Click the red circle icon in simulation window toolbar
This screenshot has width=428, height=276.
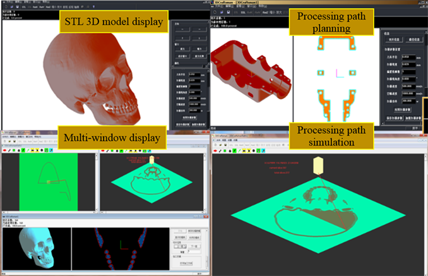point(216,150)
